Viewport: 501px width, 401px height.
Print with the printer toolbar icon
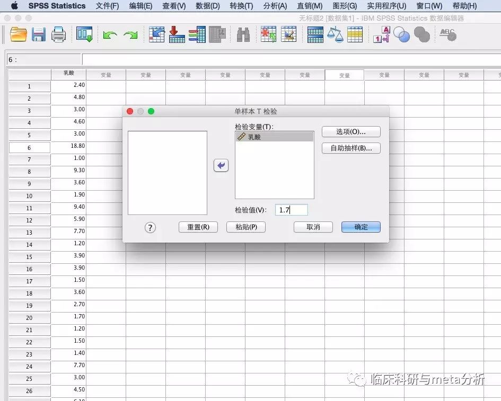pos(58,34)
